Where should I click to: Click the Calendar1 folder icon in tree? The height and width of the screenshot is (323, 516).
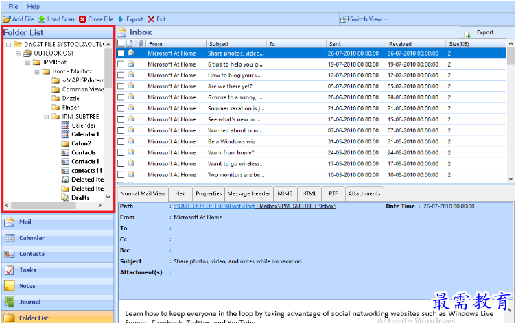65,134
